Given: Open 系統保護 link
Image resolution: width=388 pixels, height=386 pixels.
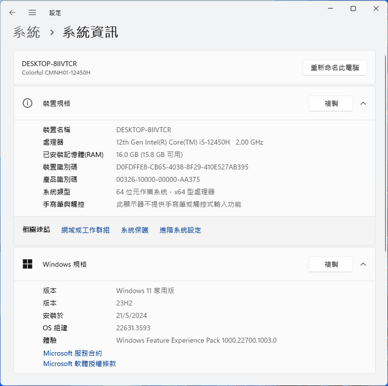Looking at the screenshot, I should 135,230.
